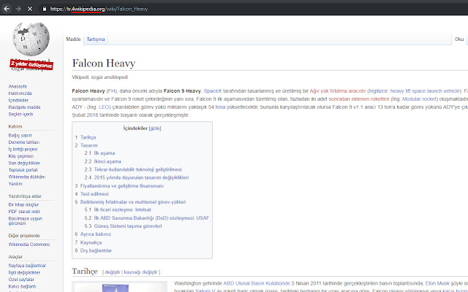Open Ağır yük fırlatma aracıdır red link
The height and width of the screenshot is (292, 468).
[338, 91]
